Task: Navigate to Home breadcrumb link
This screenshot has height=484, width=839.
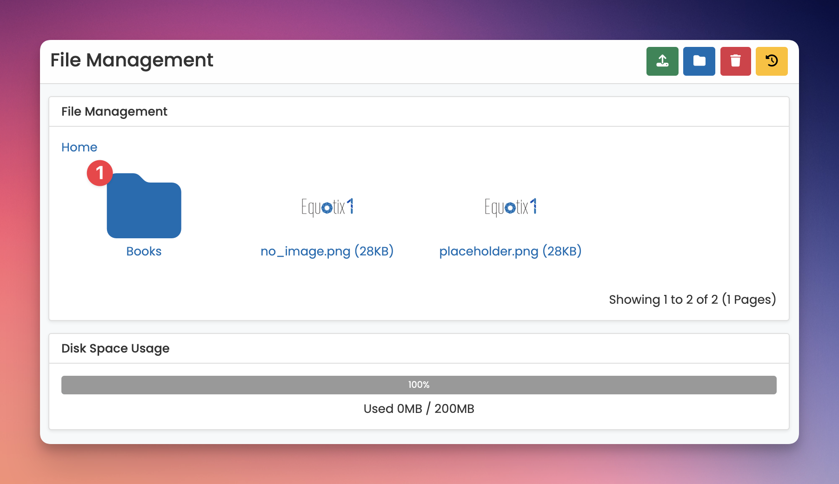Action: pos(79,147)
